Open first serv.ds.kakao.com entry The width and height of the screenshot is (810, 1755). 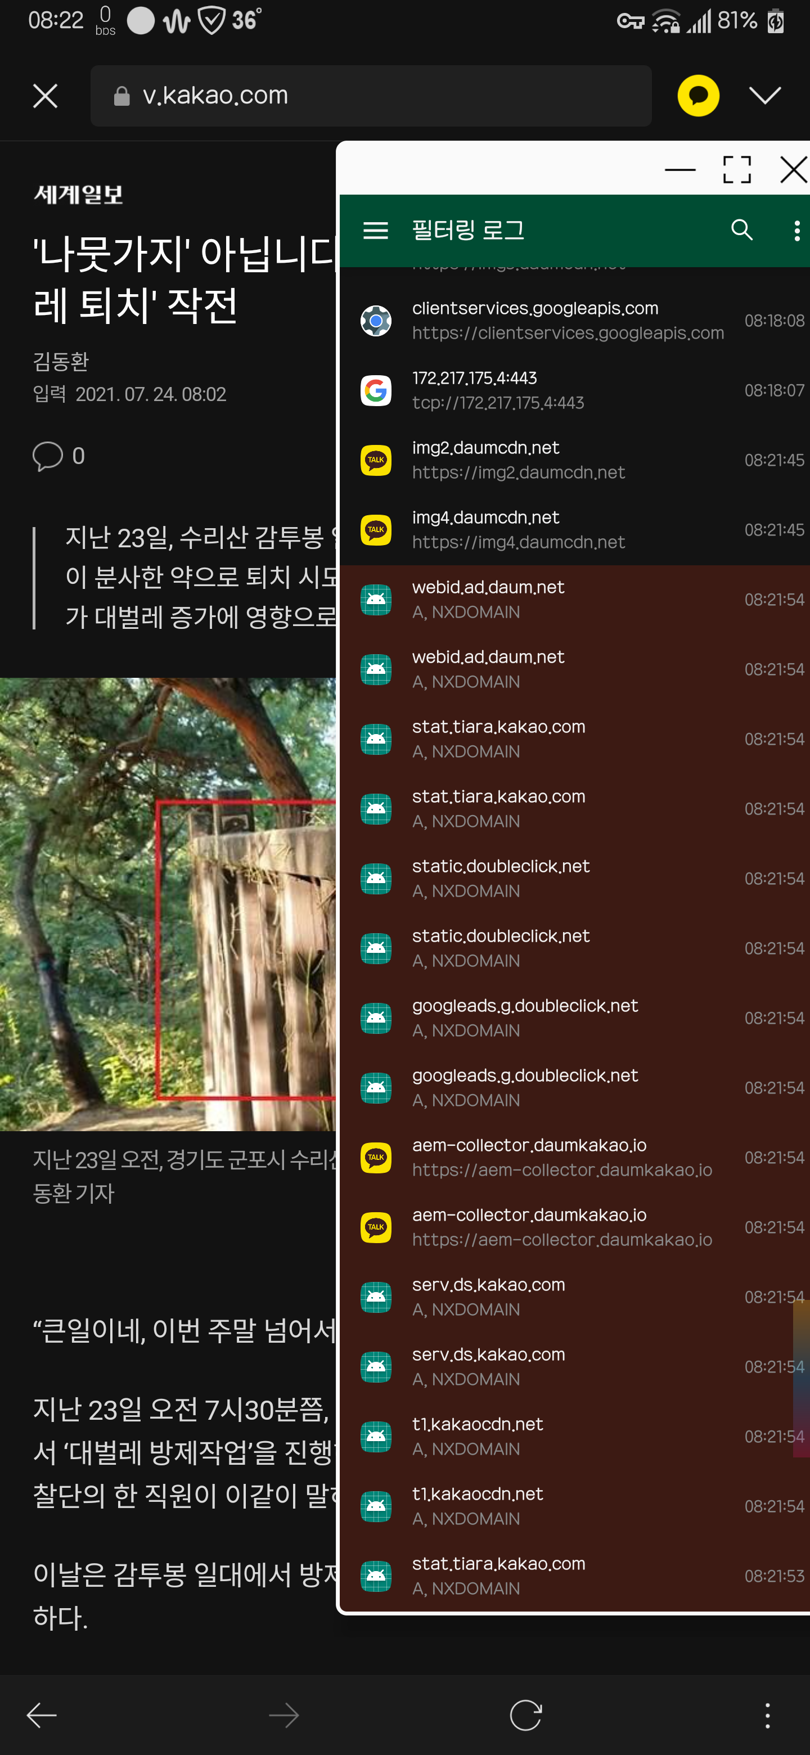(x=574, y=1297)
